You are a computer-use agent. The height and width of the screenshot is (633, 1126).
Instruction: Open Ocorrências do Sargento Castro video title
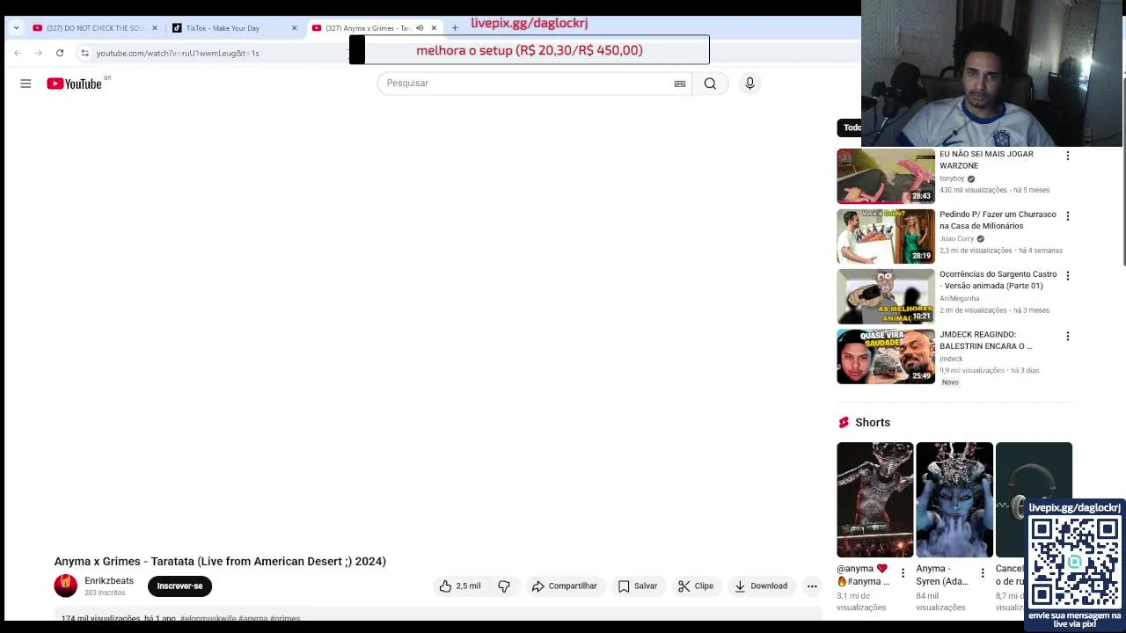click(x=998, y=280)
